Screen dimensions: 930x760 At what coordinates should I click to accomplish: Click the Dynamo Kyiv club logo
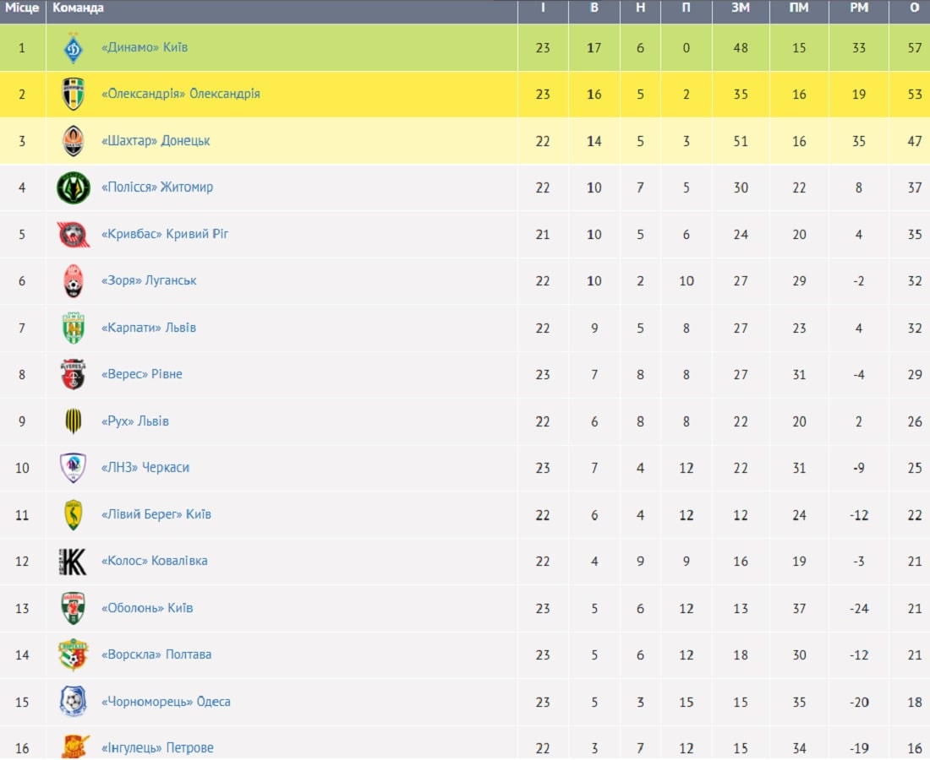[x=74, y=48]
